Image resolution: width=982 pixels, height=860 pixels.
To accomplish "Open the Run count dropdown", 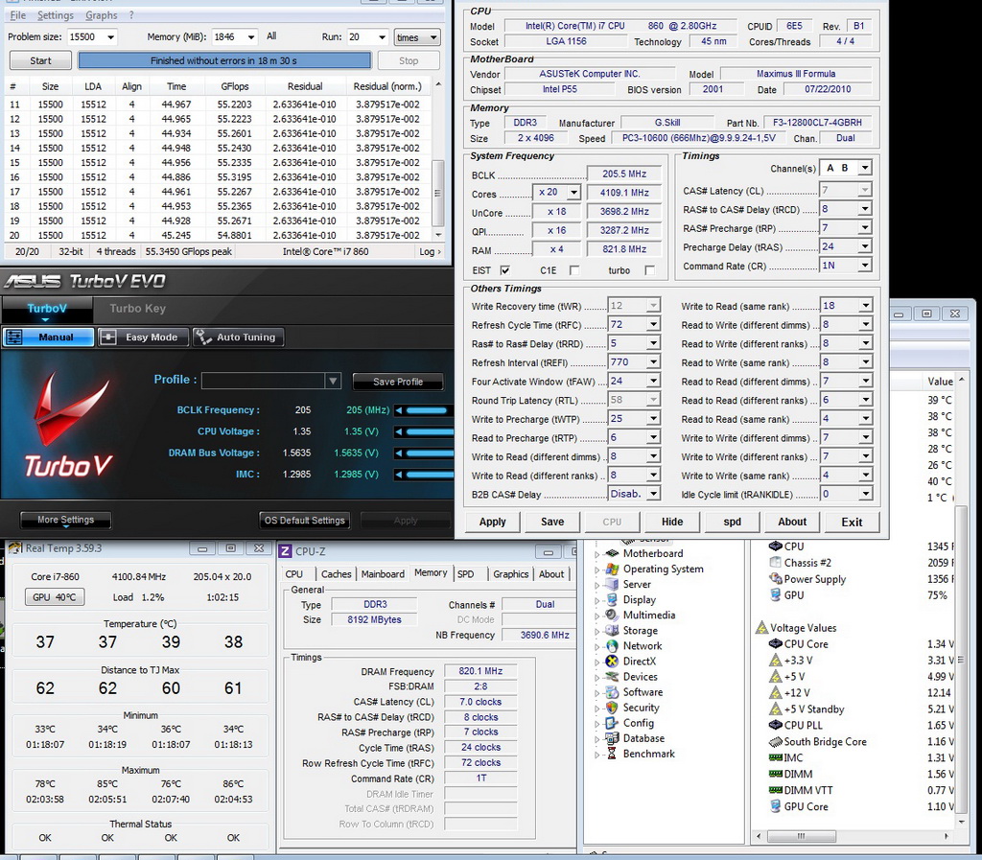I will pos(382,37).
